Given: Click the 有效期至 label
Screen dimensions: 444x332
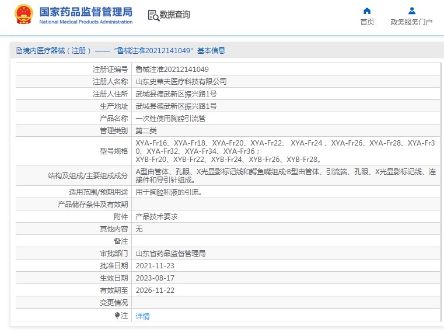Looking at the screenshot, I should coord(114,290).
